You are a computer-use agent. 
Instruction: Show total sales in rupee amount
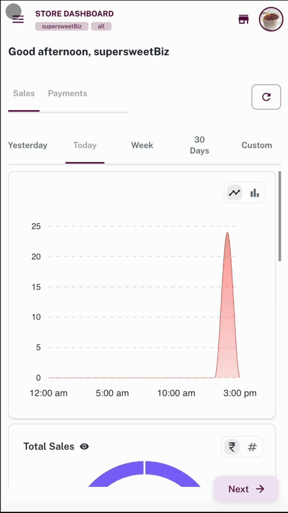(x=232, y=447)
